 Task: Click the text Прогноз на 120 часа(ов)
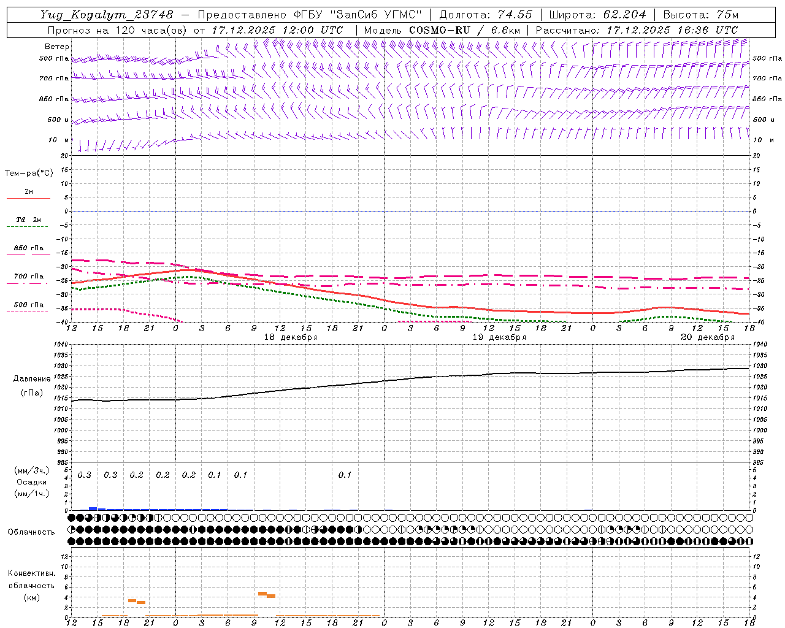click(118, 30)
